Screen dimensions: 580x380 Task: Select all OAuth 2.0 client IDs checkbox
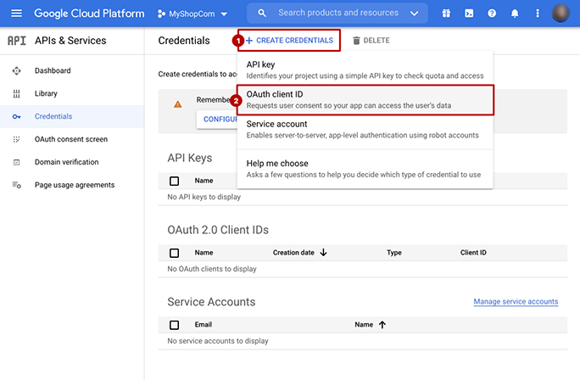[174, 253]
